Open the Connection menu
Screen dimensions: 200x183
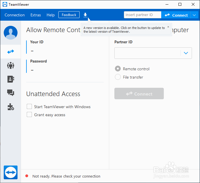pos(15,15)
